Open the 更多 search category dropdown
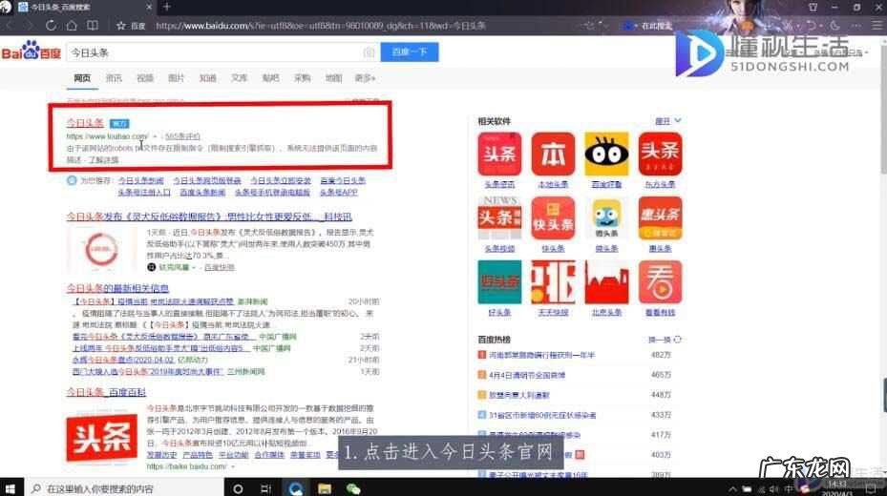887x496 pixels. coord(365,78)
